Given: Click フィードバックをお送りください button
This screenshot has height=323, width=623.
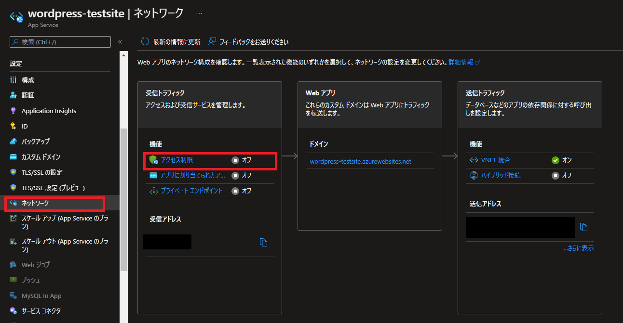Looking at the screenshot, I should (248, 42).
